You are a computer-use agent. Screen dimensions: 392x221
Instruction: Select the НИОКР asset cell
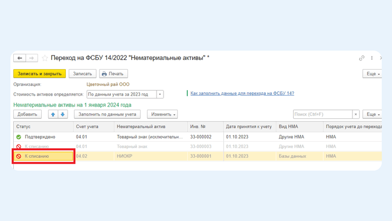tap(151, 156)
